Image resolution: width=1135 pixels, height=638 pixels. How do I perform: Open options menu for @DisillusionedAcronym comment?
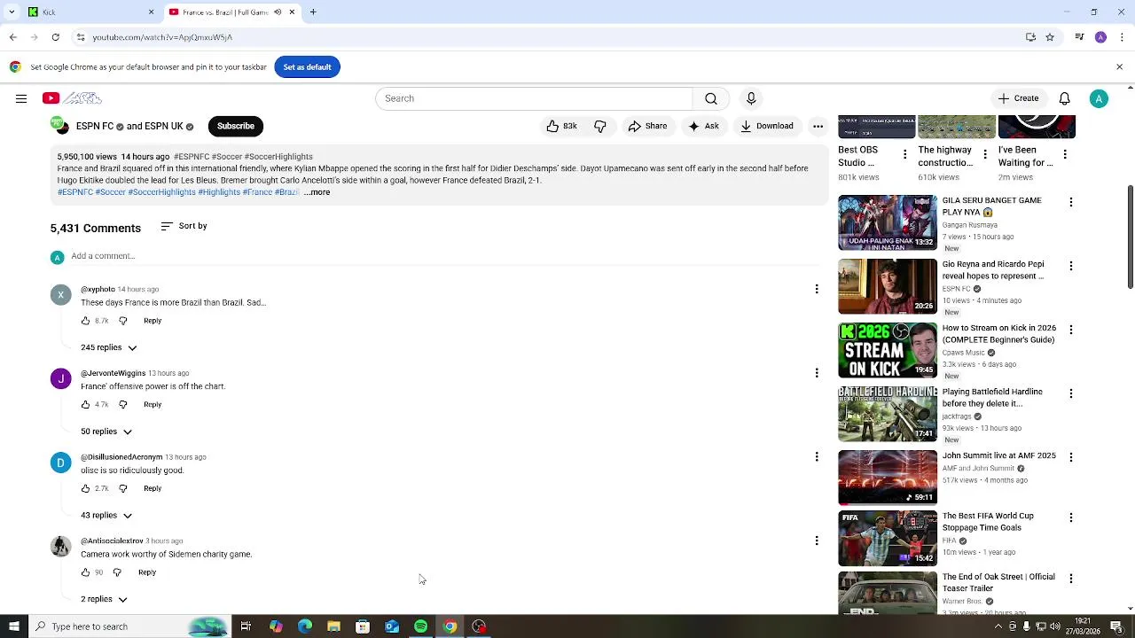click(x=817, y=457)
